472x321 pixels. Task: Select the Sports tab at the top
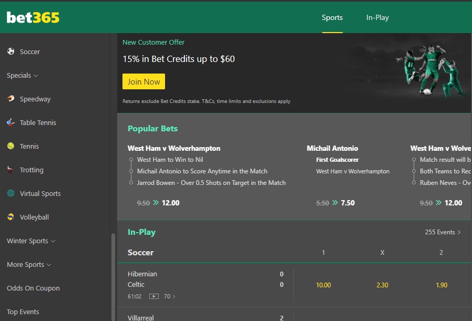point(332,17)
